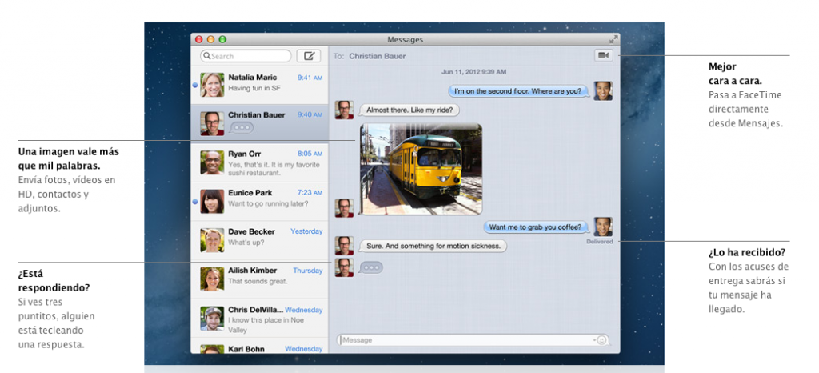Click the Jun 11, 2012 9:39 AM timestamp
Image resolution: width=819 pixels, height=373 pixels.
point(473,71)
